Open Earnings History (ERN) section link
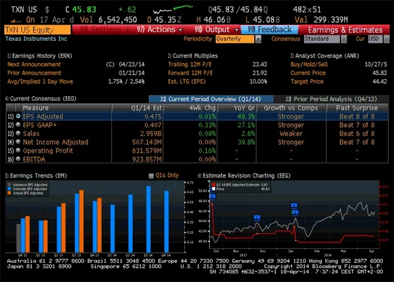The height and width of the screenshot is (282, 394). coord(37,55)
